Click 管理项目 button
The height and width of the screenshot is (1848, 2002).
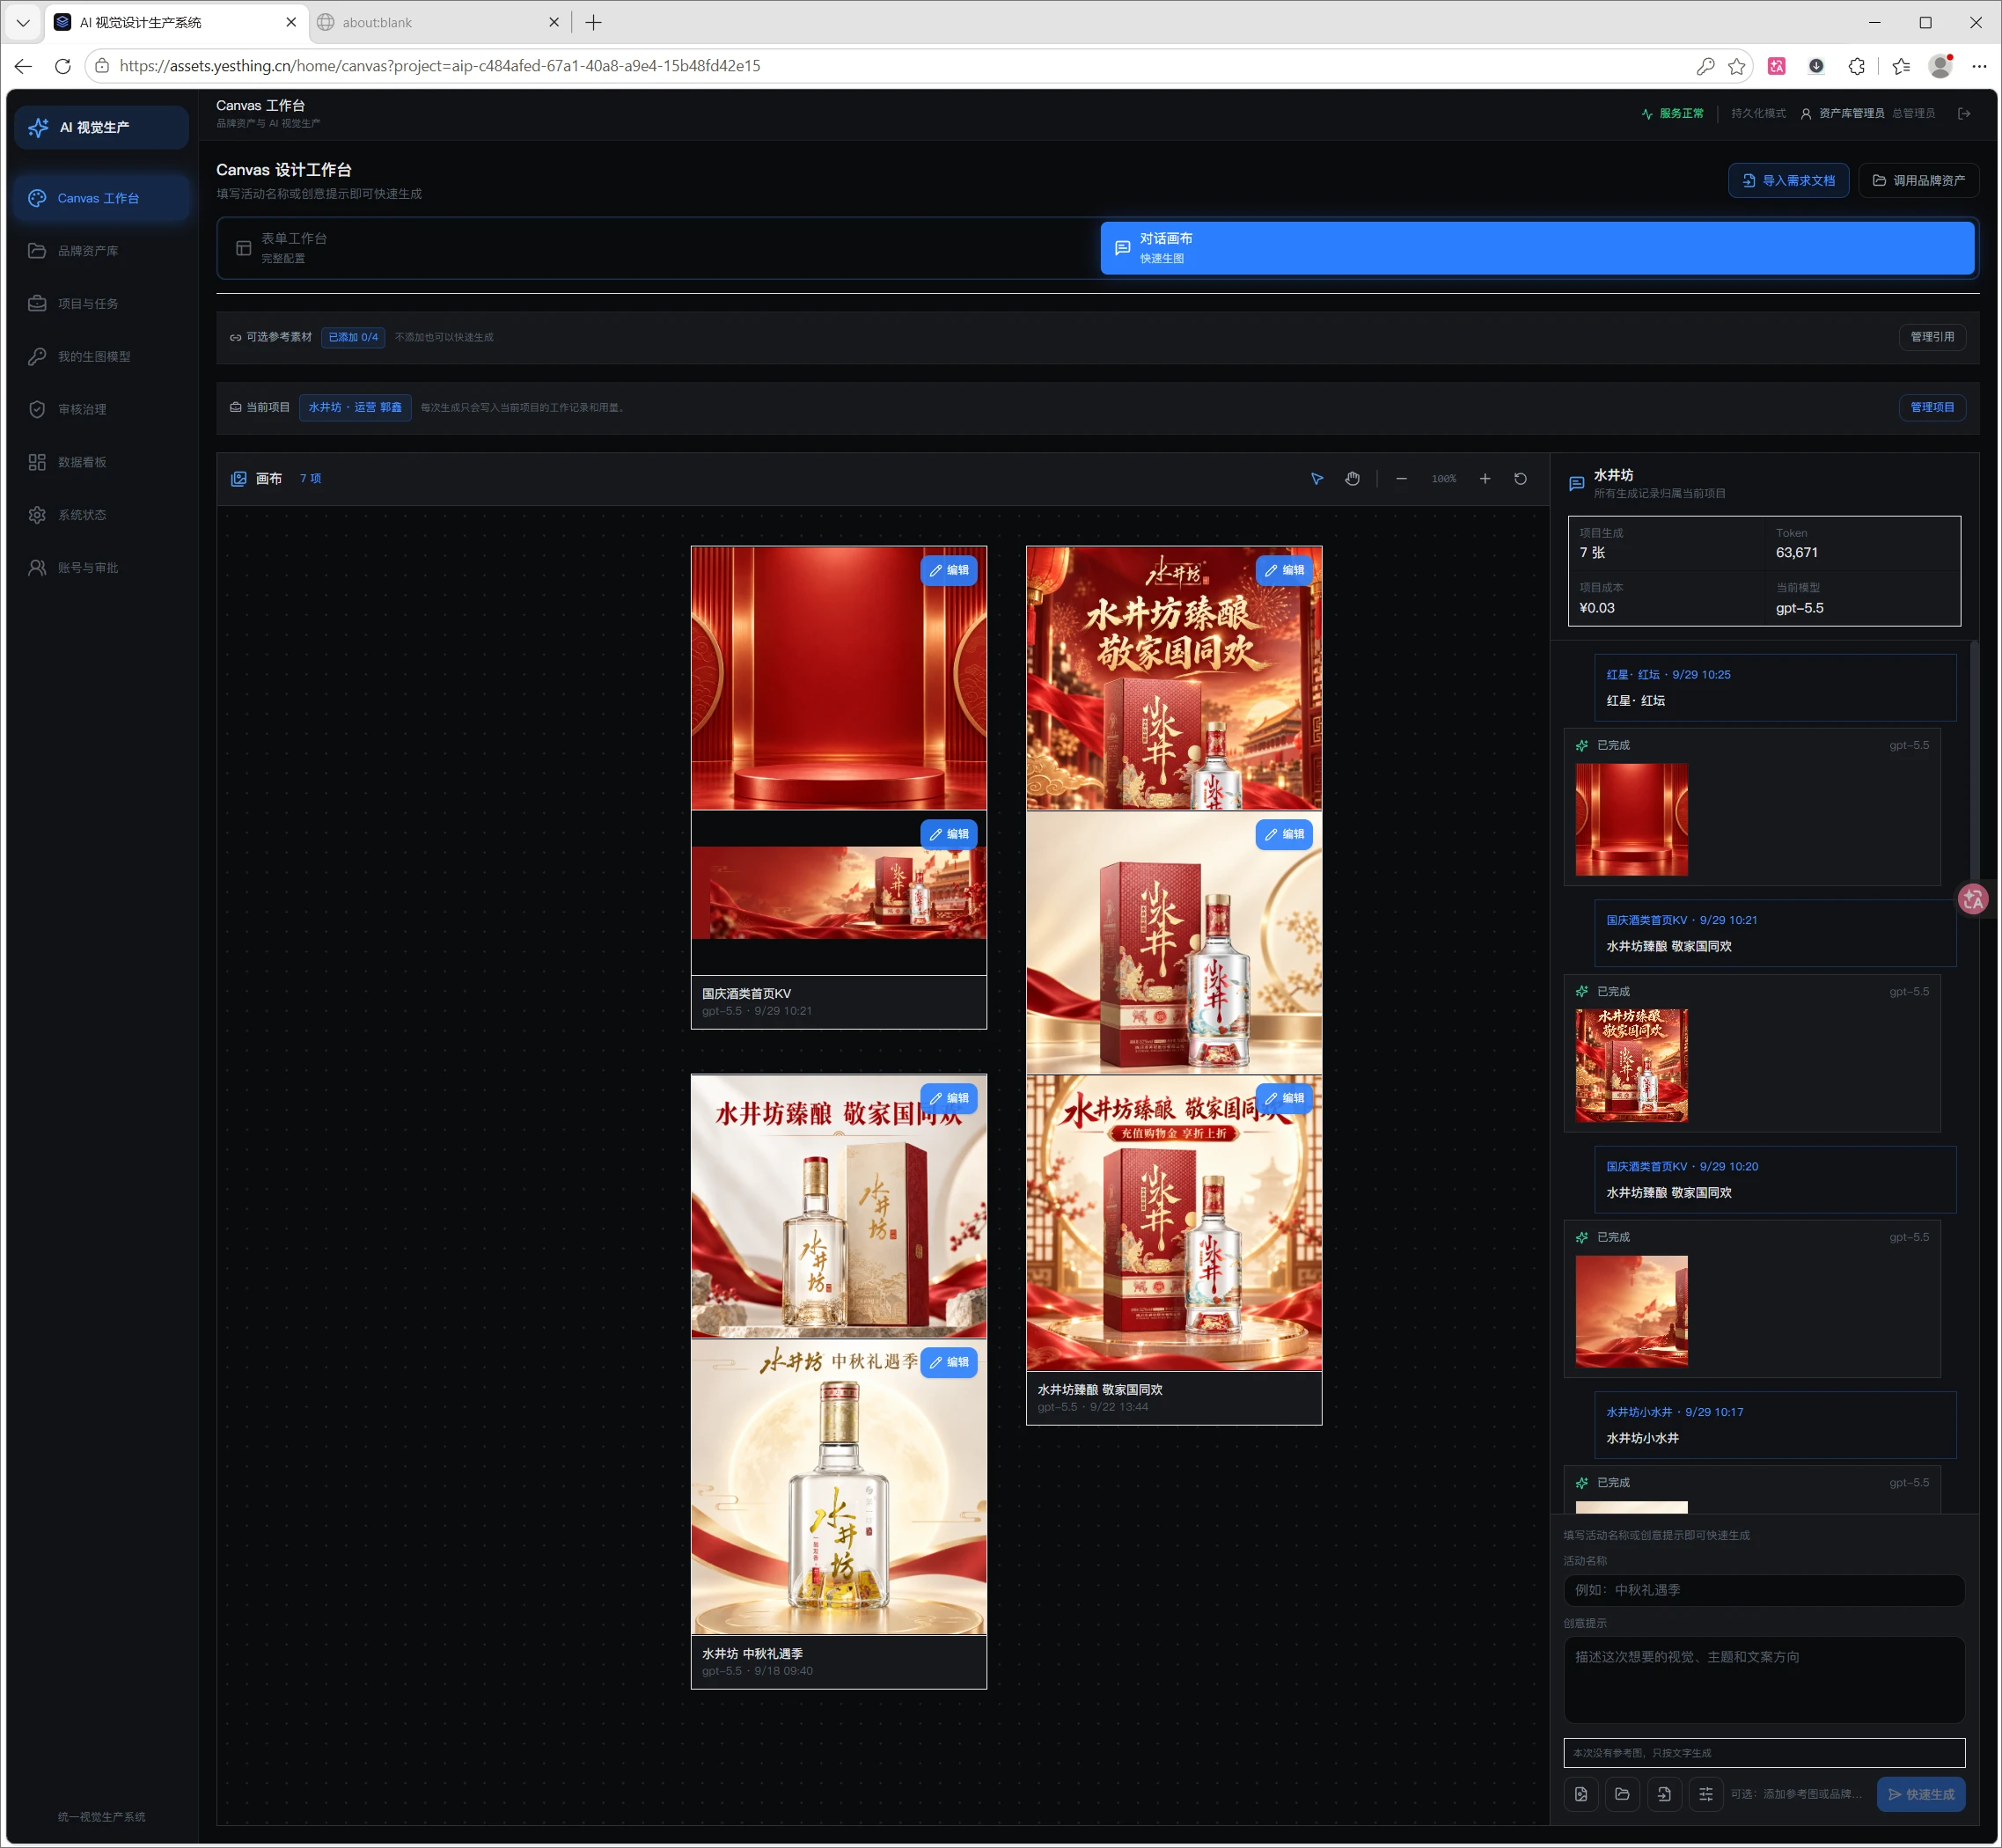coord(1932,408)
